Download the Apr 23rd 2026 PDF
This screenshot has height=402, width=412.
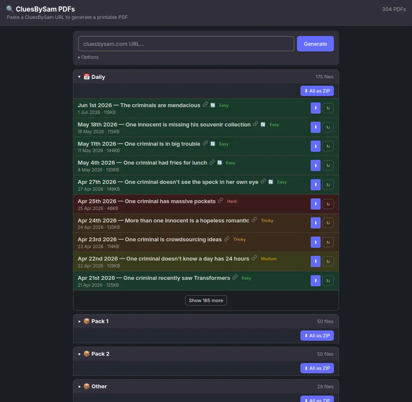coord(315,242)
